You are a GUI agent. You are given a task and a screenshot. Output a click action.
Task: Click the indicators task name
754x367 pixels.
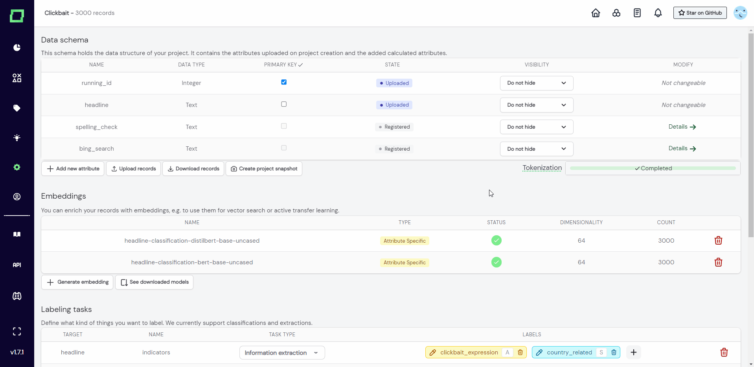[x=156, y=352]
